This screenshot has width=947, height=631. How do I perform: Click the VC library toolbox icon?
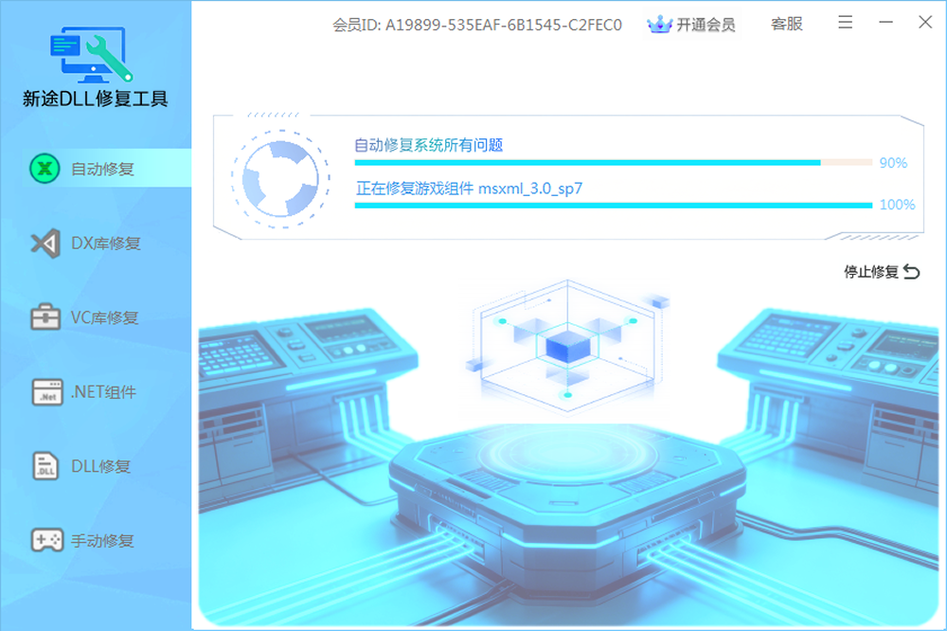coord(45,317)
